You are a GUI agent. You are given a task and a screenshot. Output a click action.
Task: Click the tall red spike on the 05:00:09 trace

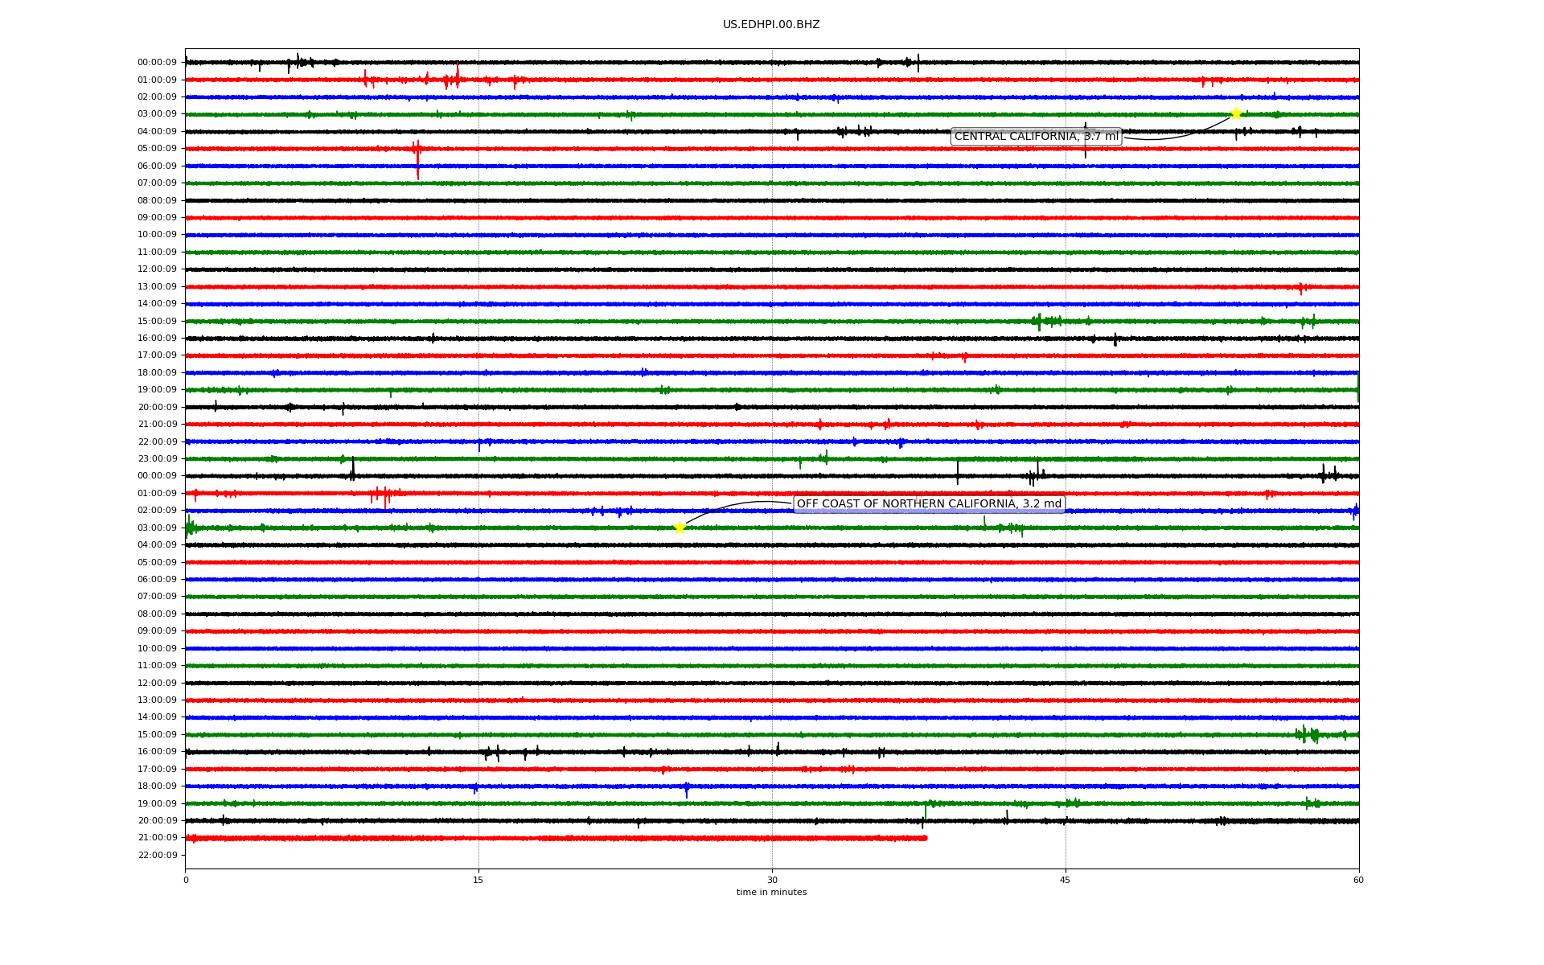click(x=417, y=157)
